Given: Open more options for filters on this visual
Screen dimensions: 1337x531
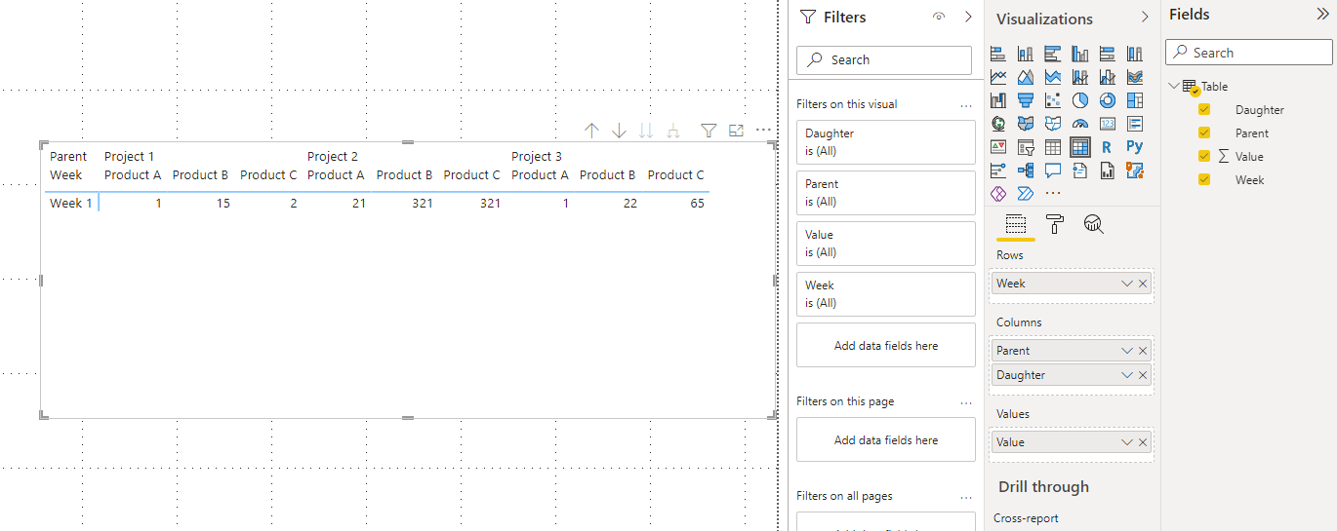Looking at the screenshot, I should click(x=966, y=104).
